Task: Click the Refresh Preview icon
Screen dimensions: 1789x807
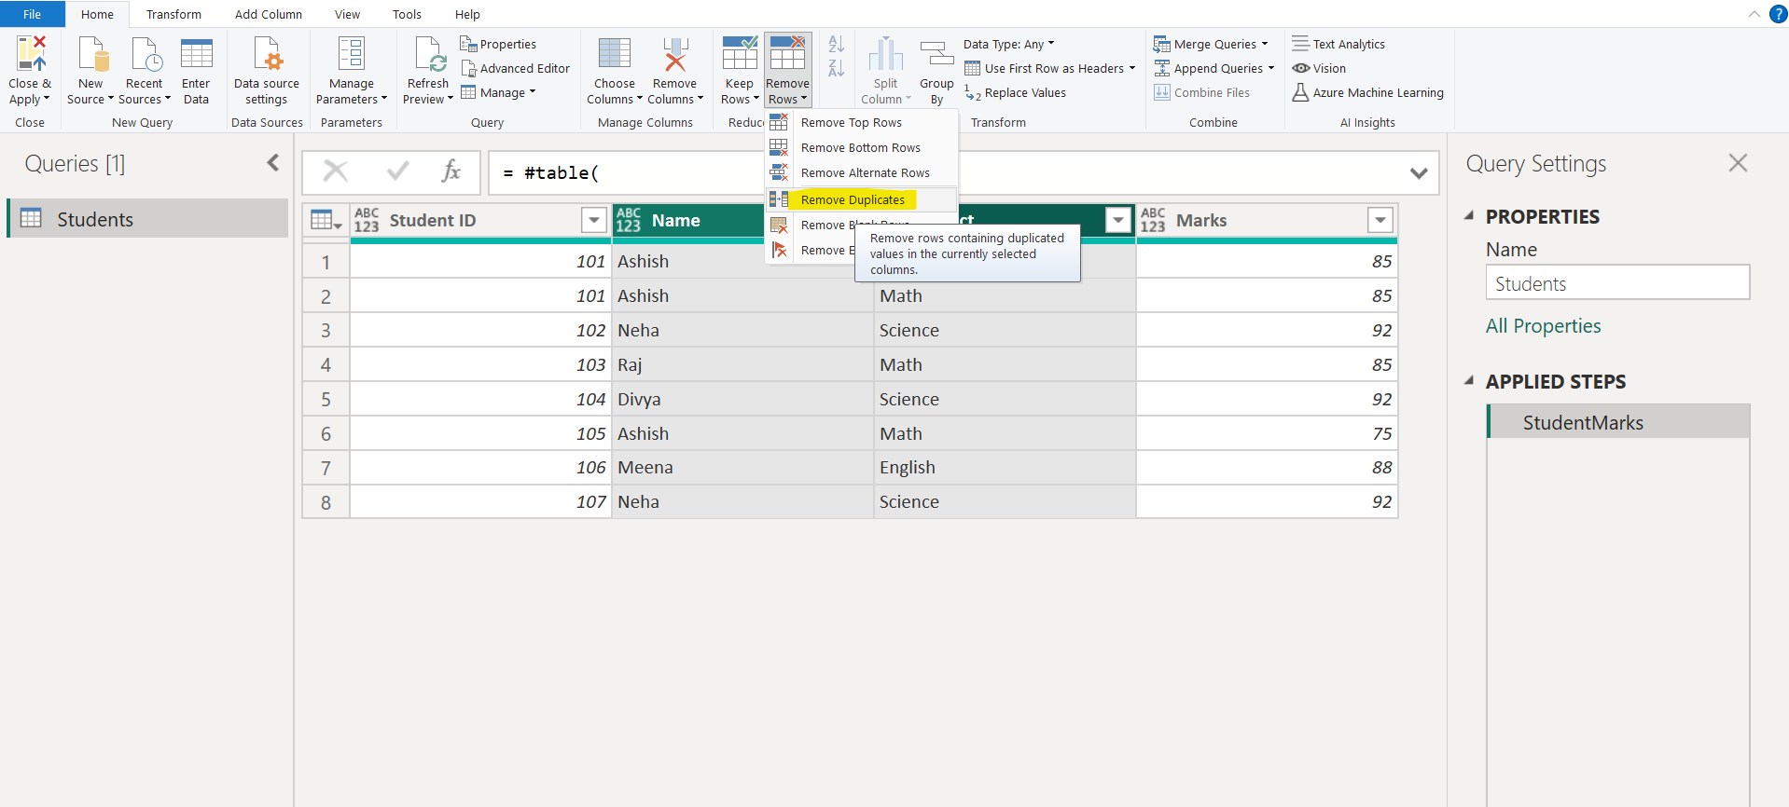Action: point(428,55)
